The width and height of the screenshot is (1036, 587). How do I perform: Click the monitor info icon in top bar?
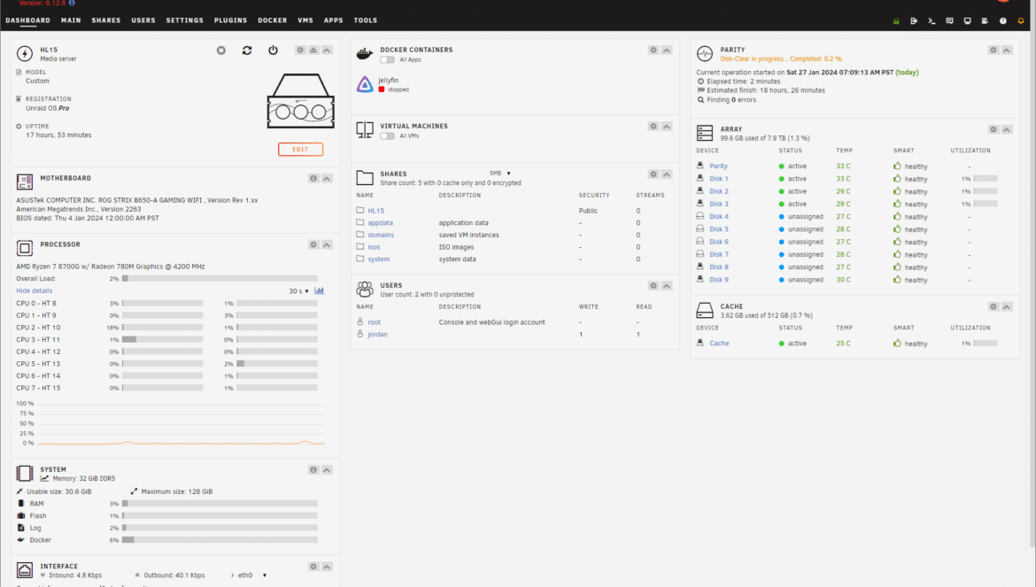967,21
